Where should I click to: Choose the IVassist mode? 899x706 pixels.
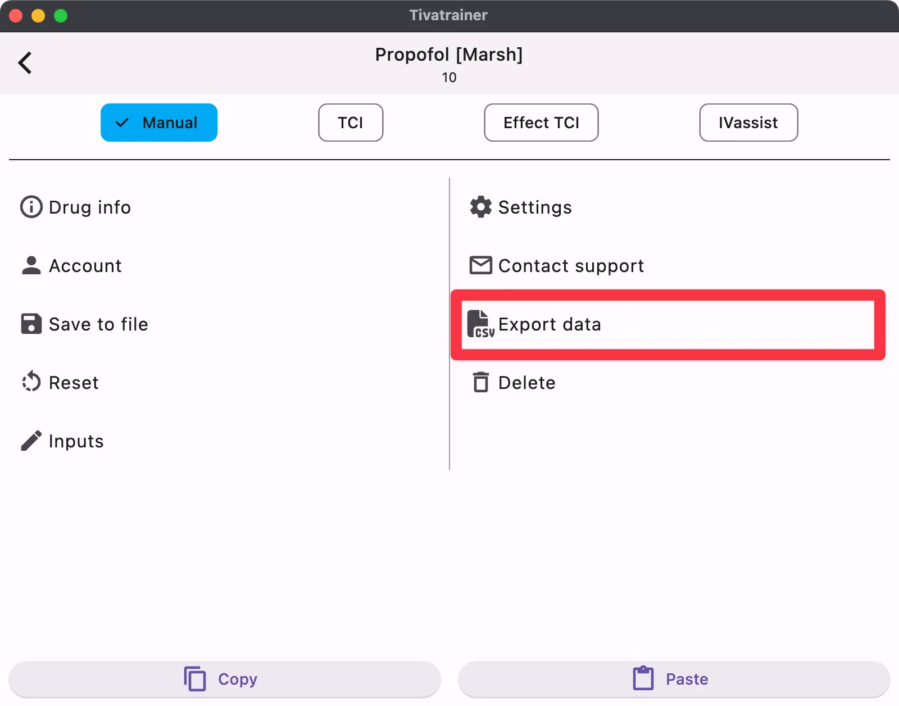click(748, 123)
